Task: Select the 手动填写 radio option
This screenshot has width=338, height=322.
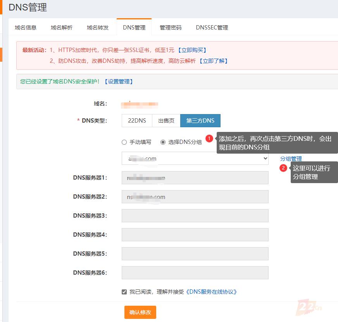Action: point(124,142)
